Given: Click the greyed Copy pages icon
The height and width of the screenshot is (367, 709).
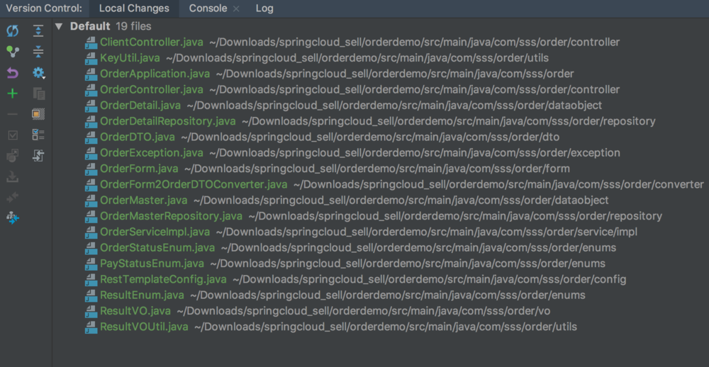Looking at the screenshot, I should pyautogui.click(x=39, y=94).
